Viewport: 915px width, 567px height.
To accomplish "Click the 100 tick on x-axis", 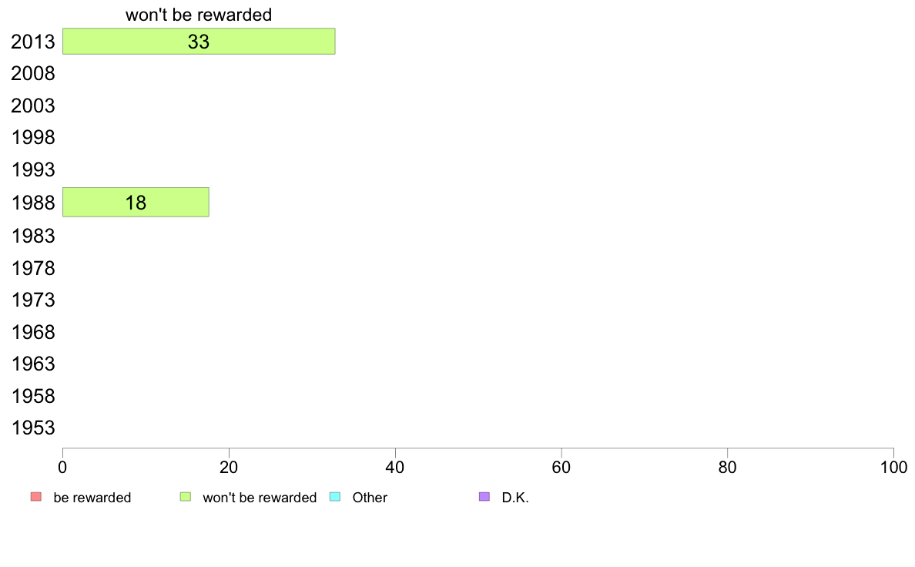I will [893, 467].
